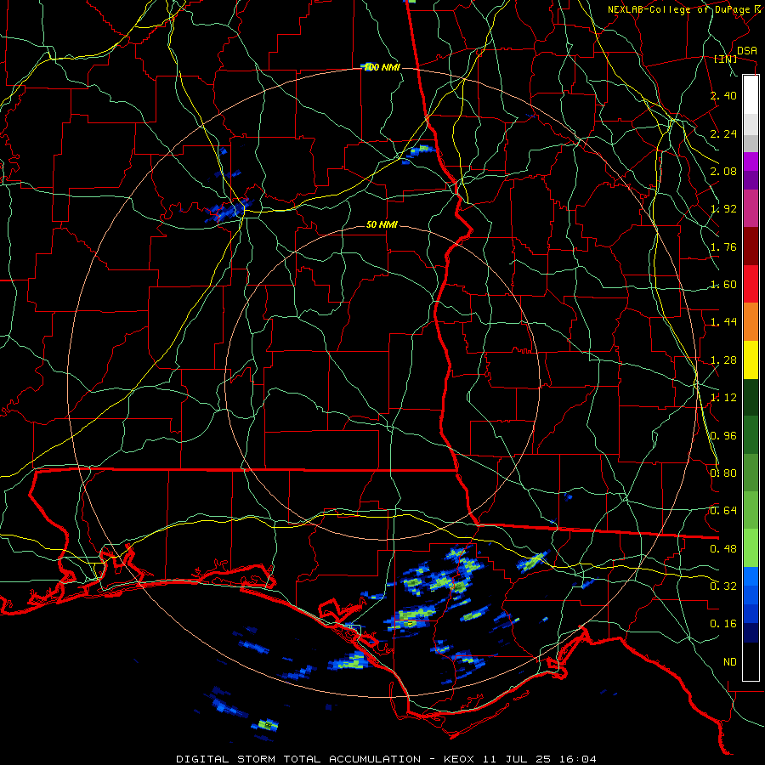The width and height of the screenshot is (765, 765).
Task: Click the 2.08 legend value
Action: tap(723, 171)
